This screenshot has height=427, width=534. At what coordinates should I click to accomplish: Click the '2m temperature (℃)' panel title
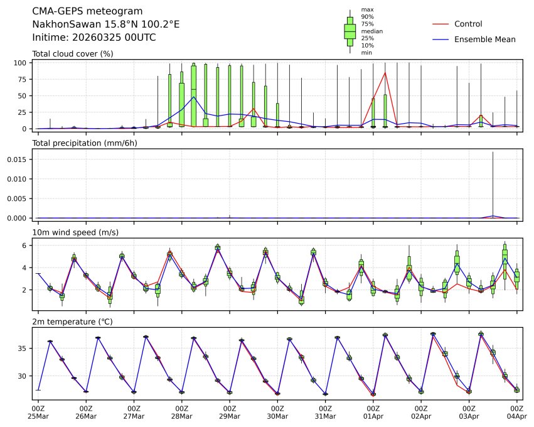click(73, 322)
